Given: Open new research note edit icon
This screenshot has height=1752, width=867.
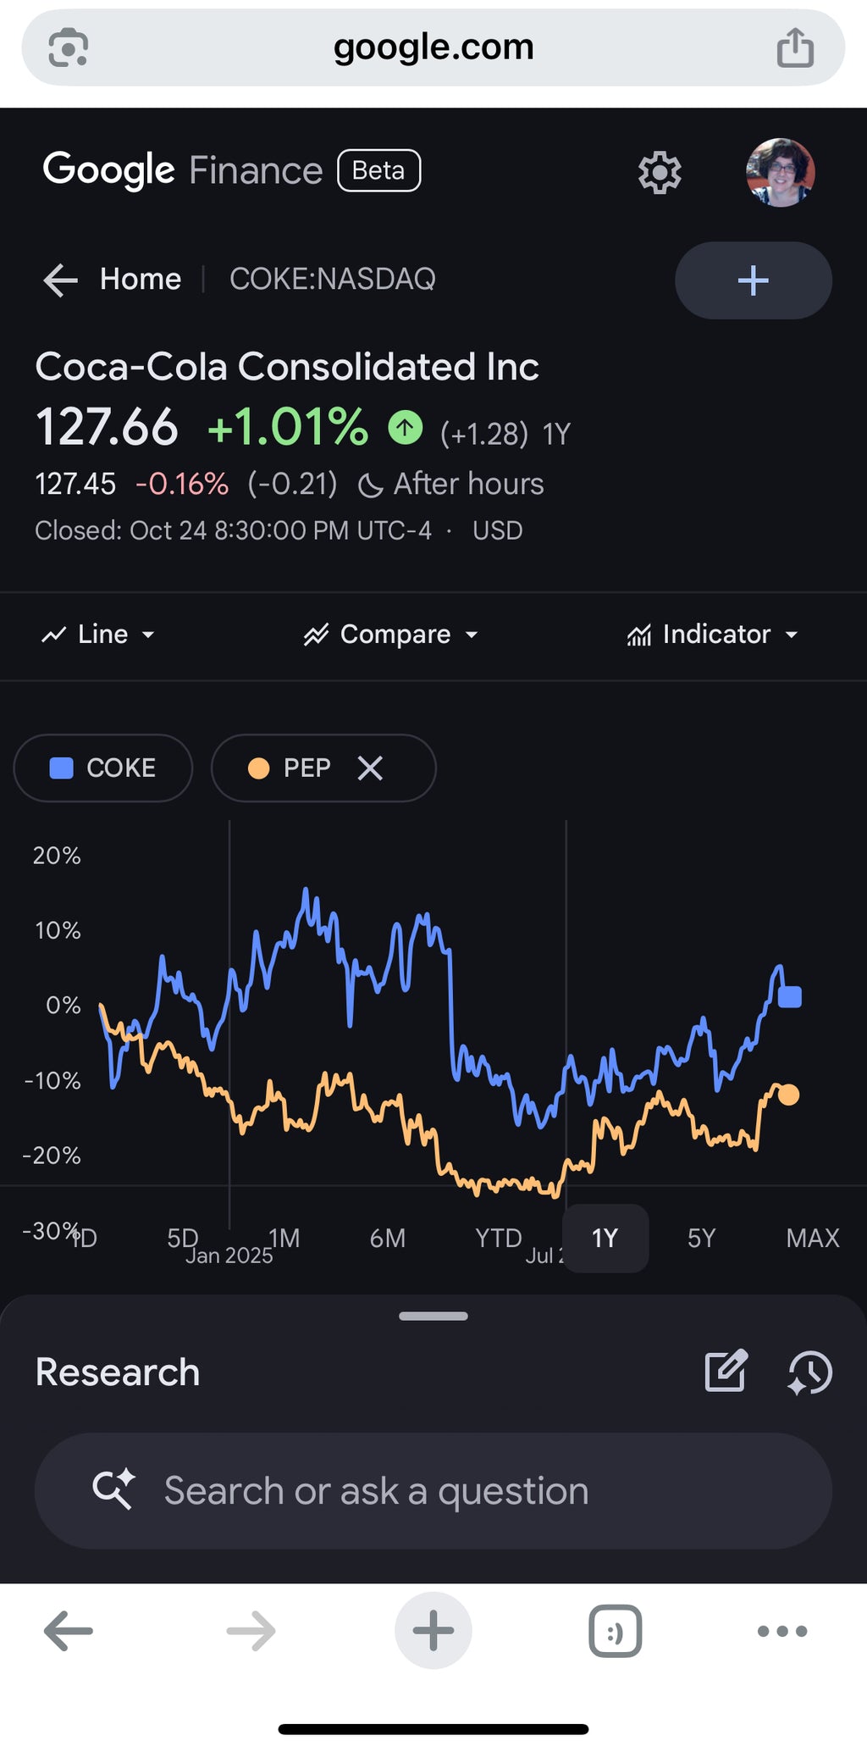Looking at the screenshot, I should tap(726, 1371).
